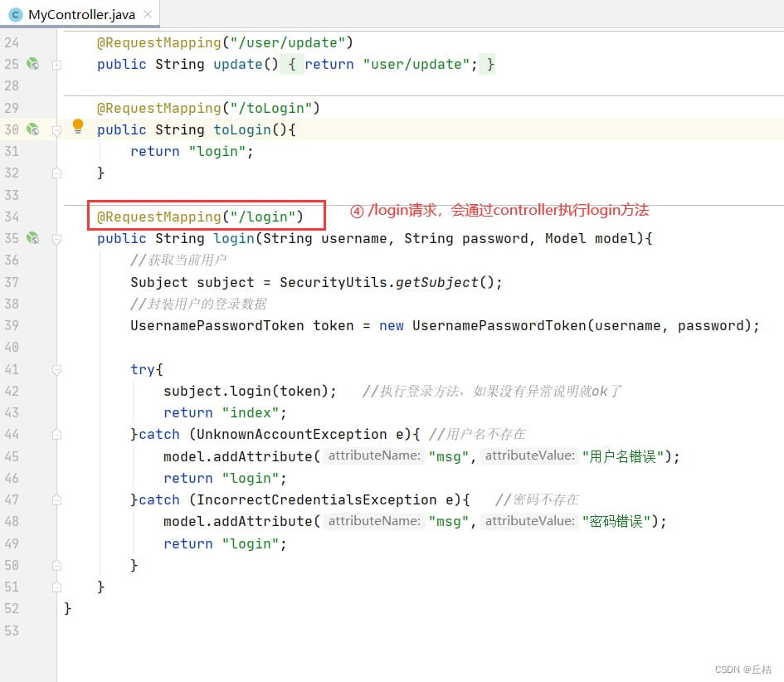Expand the folded update method on line 25

56,65
